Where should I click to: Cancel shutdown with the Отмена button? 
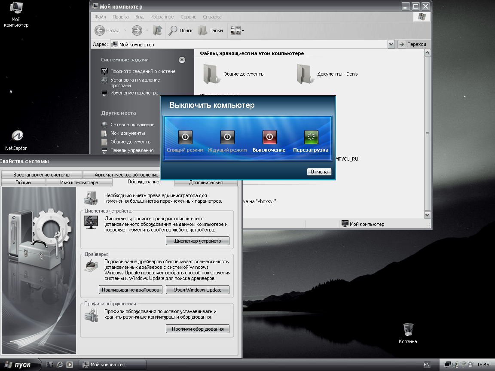click(319, 172)
